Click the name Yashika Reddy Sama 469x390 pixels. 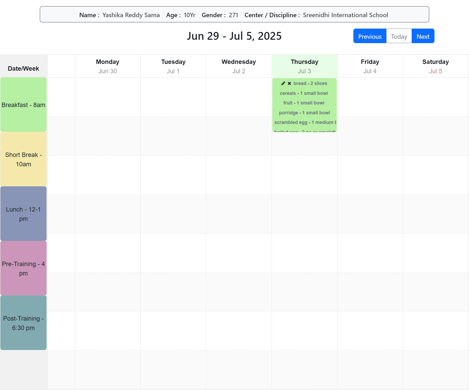click(x=131, y=15)
